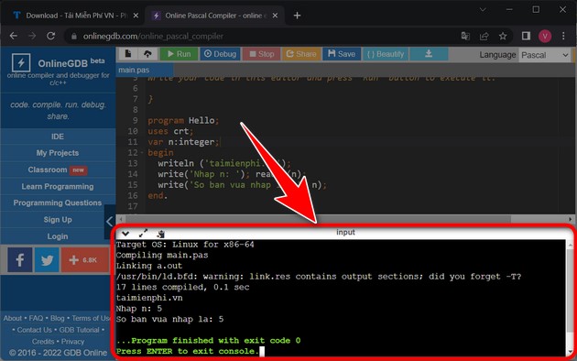Click line 10 'uses crt;' in editor

pos(170,131)
